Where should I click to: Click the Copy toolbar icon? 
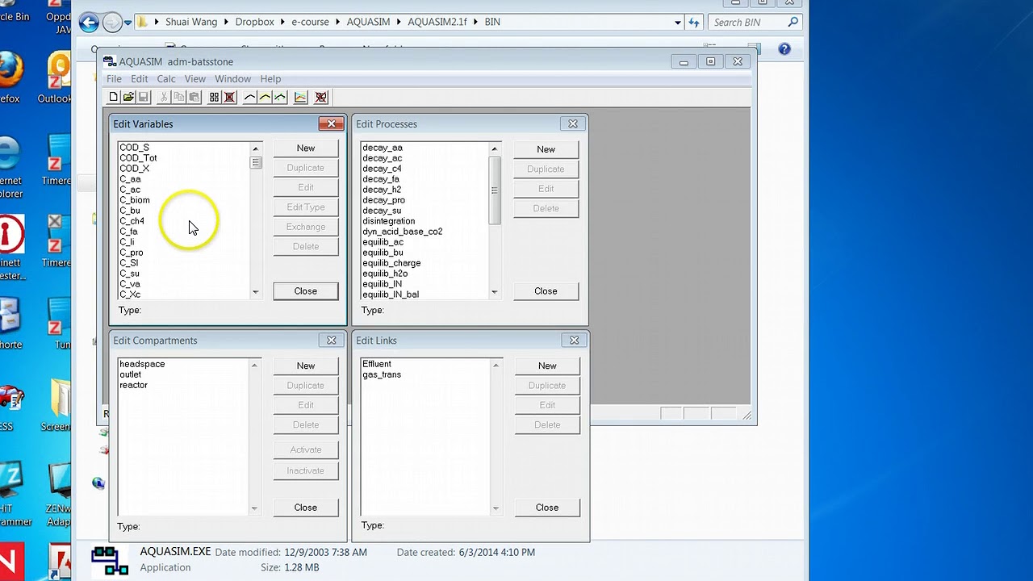(179, 97)
